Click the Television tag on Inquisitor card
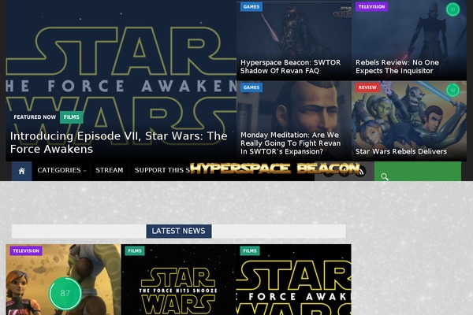The width and height of the screenshot is (473, 315). click(x=371, y=6)
